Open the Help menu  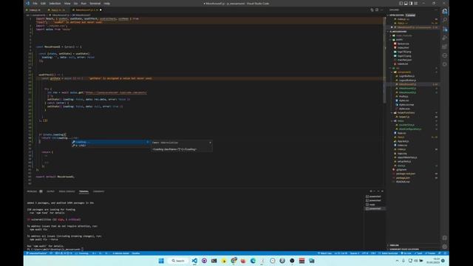click(x=106, y=3)
